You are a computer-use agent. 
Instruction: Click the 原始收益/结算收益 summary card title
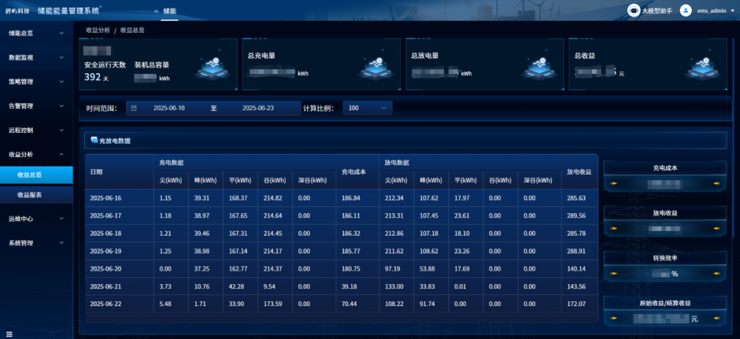click(x=665, y=303)
